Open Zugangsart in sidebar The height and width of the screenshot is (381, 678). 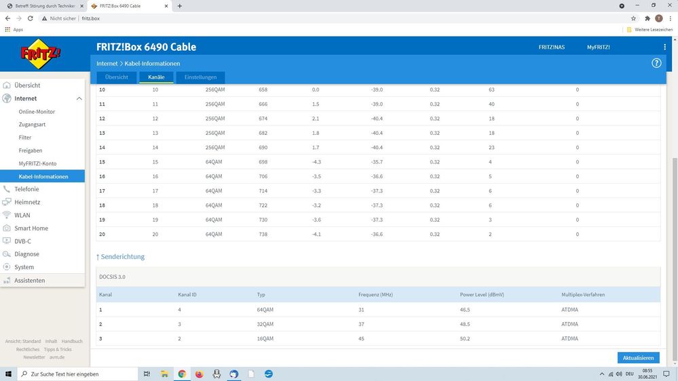click(x=32, y=125)
